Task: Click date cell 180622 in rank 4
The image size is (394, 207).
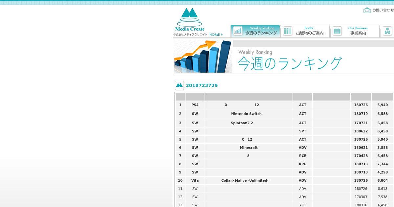Action: 361,131
